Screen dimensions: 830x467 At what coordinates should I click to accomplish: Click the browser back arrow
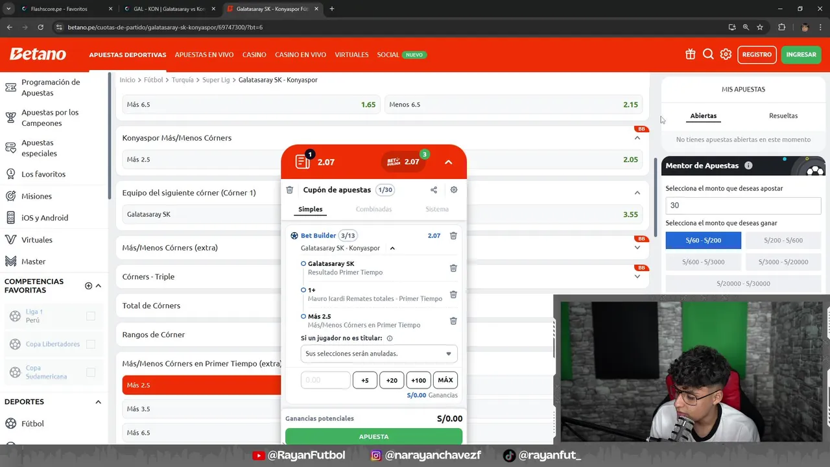click(9, 27)
